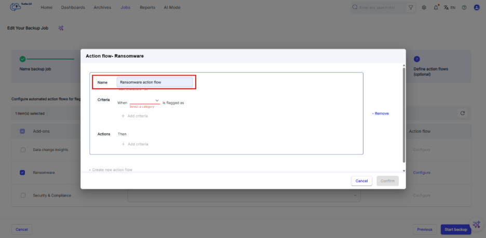This screenshot has height=238, width=486.
Task: Click the Turbo UI cloud logo
Action: click(x=18, y=8)
